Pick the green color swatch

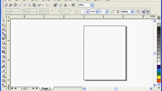coord(159,74)
